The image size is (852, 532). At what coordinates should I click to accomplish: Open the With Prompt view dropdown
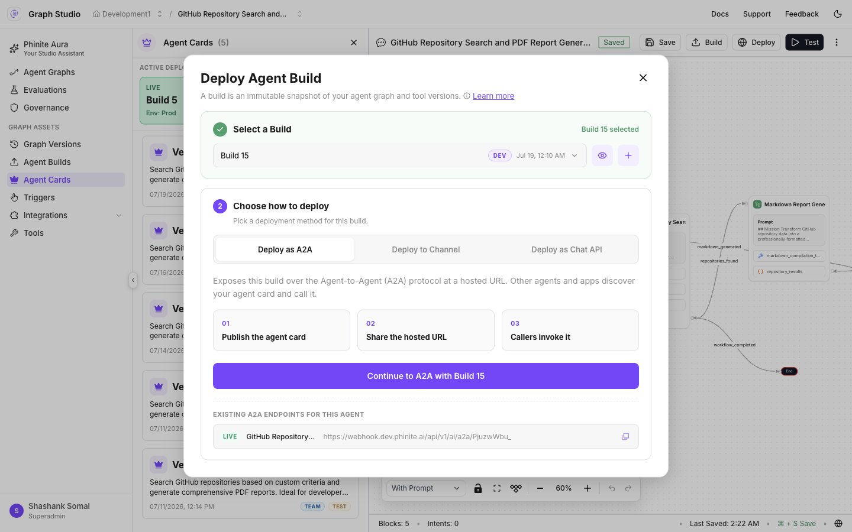point(425,488)
